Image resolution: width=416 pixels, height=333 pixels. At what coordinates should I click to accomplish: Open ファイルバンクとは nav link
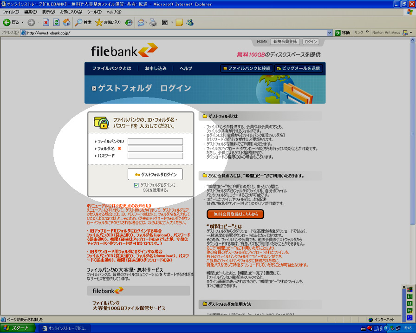(x=112, y=68)
